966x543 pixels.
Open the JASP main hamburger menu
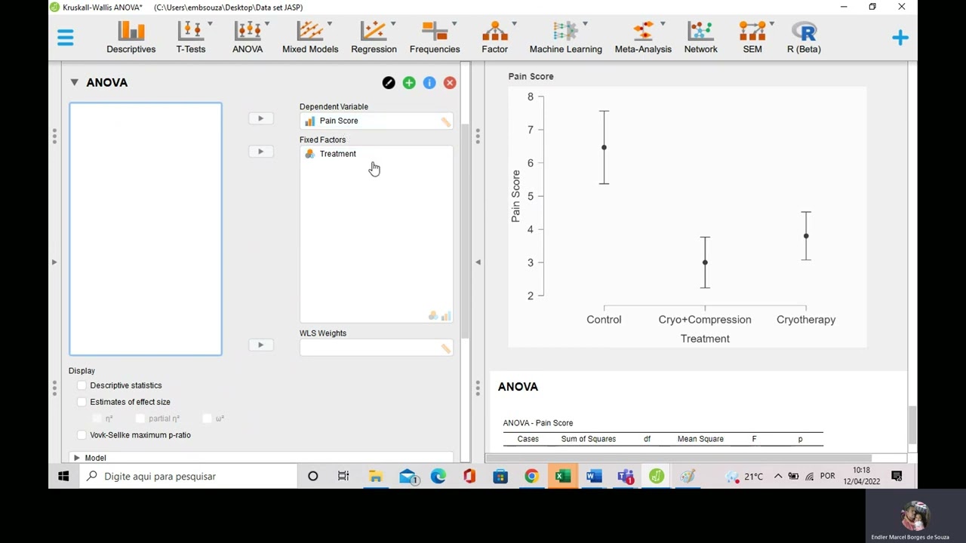point(66,37)
